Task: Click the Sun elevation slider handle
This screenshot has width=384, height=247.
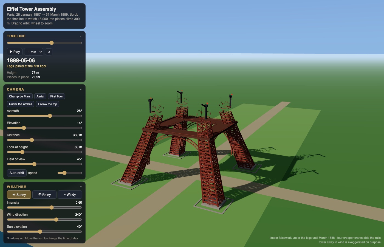Action: click(x=40, y=232)
